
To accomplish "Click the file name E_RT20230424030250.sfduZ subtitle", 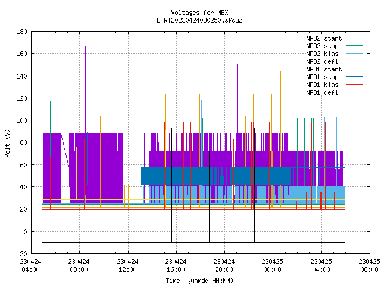I will [x=200, y=20].
